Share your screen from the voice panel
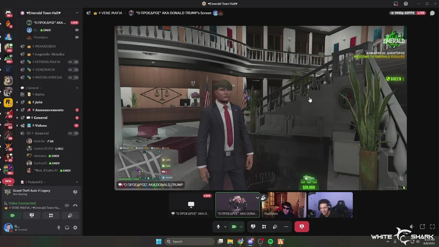This screenshot has height=247, width=439. coord(32,215)
